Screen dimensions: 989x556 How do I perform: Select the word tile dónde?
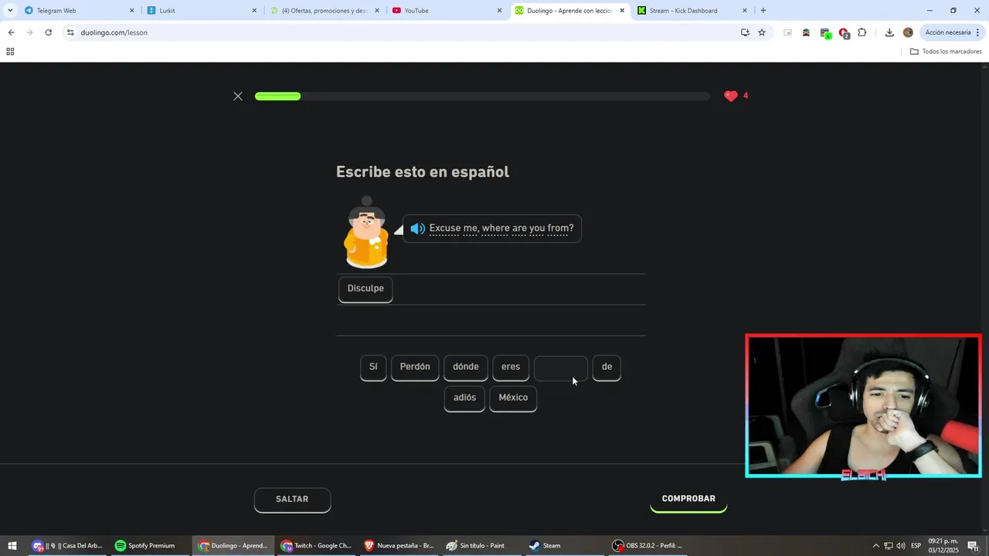pyautogui.click(x=466, y=367)
